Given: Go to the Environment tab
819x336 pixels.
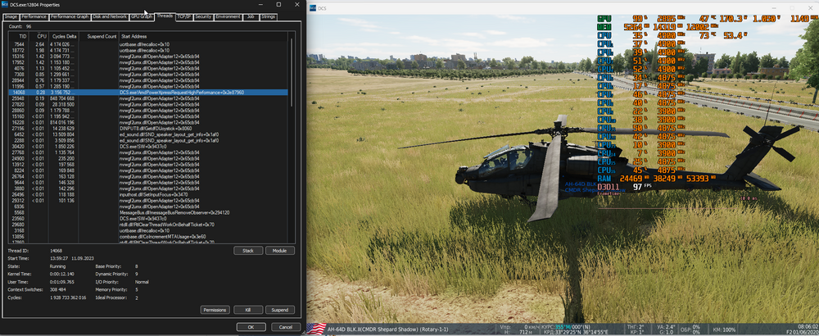Looking at the screenshot, I should click(x=228, y=16).
